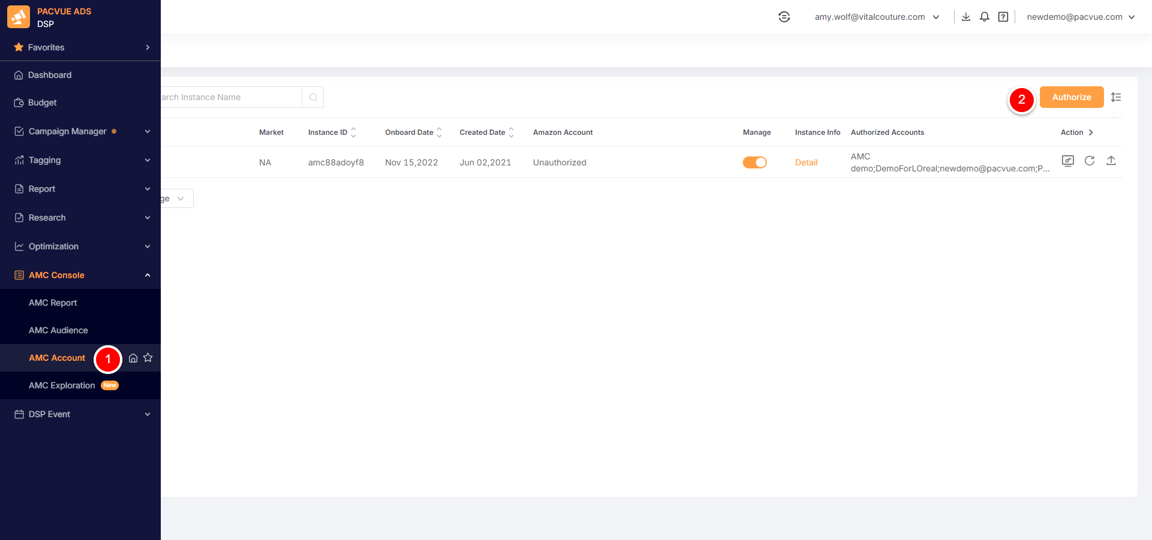
Task: Click the Tagging icon in sidebar
Action: pyautogui.click(x=19, y=160)
